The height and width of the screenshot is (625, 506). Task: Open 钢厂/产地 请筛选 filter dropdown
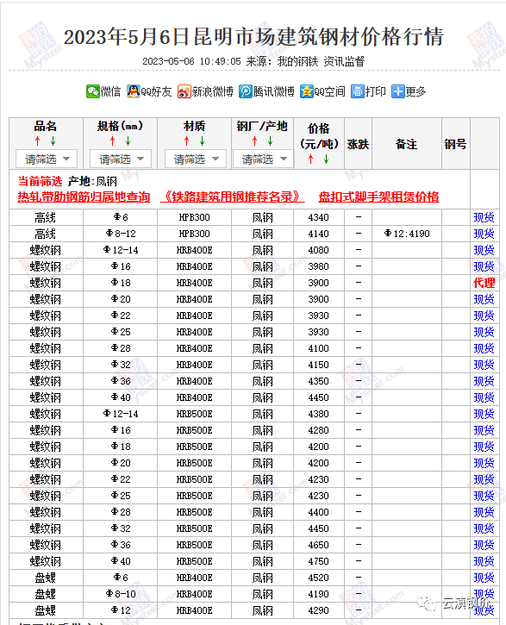pos(263,159)
